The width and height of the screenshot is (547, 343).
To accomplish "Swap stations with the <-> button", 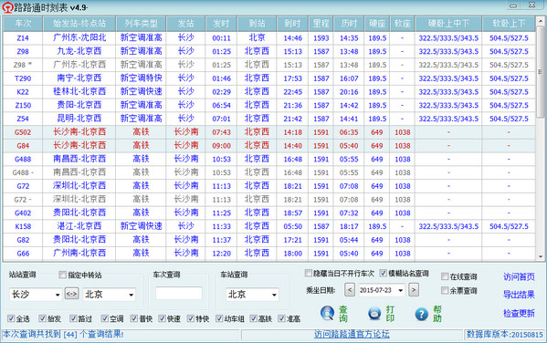I will 71,294.
